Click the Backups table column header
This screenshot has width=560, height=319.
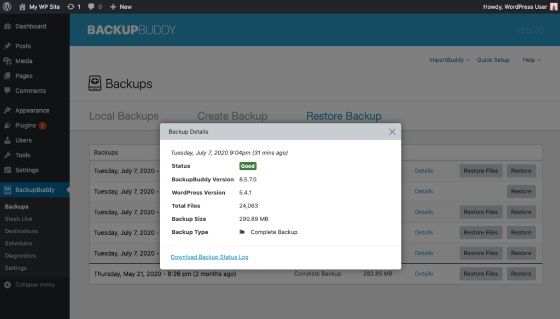[x=106, y=152]
